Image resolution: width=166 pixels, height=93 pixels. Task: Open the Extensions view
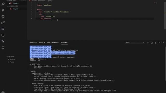click(3, 23)
